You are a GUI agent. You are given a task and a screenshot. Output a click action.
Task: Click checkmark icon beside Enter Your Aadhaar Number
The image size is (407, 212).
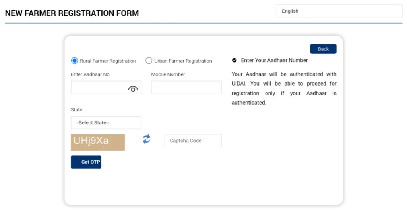pyautogui.click(x=235, y=61)
